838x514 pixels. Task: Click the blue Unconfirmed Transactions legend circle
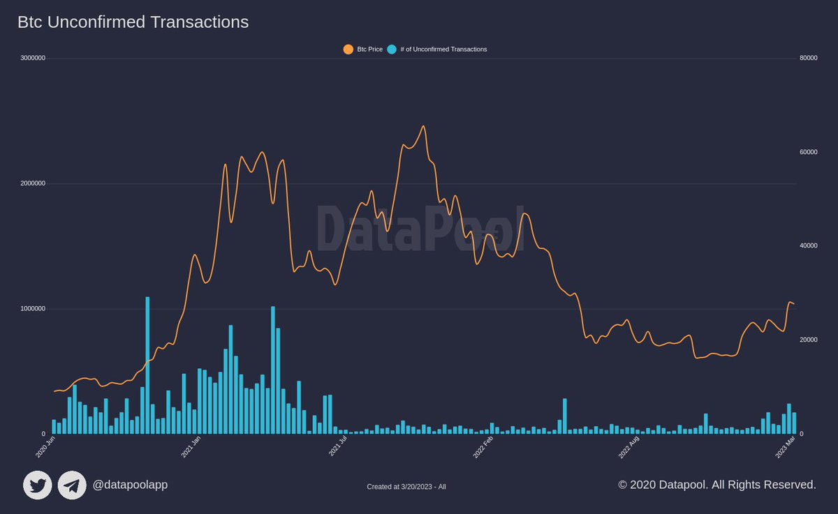click(x=392, y=50)
